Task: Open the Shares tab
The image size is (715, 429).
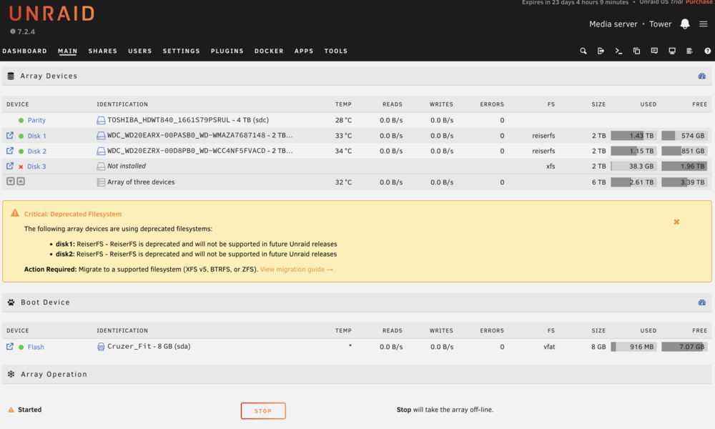Action: point(102,51)
